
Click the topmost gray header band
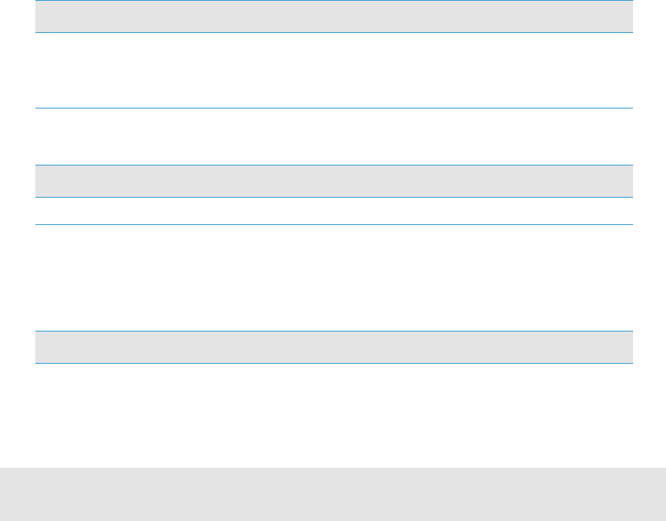click(x=334, y=17)
